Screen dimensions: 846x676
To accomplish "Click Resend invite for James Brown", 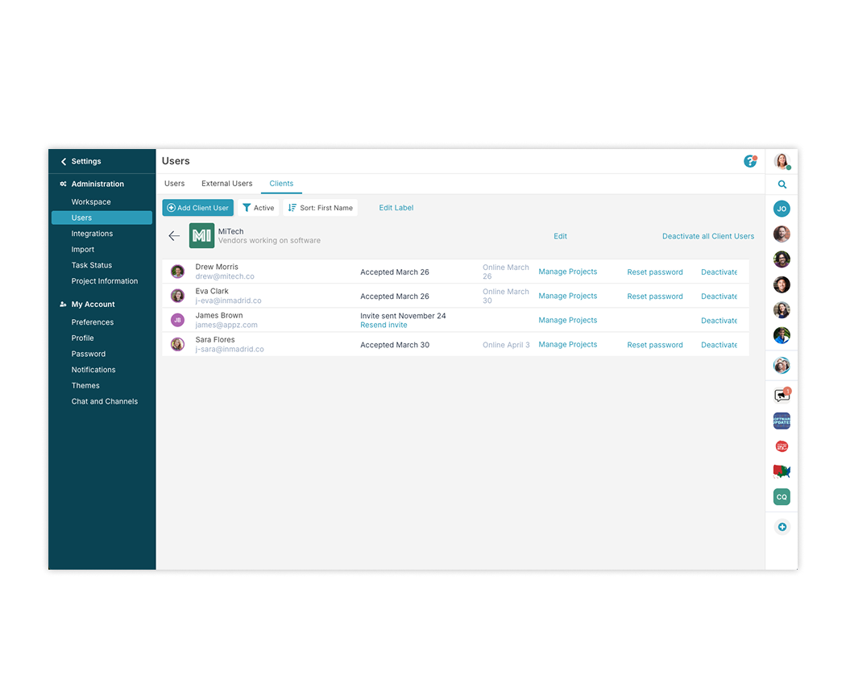I will point(383,325).
